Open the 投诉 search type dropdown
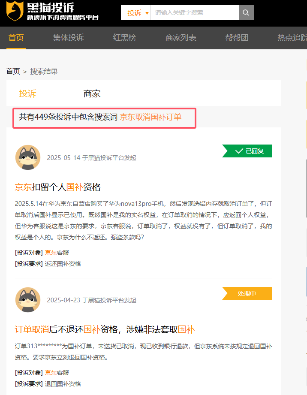 tap(136, 12)
